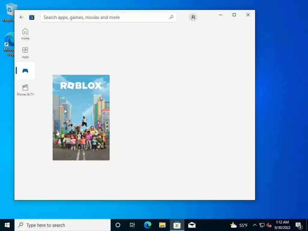
Task: Open Task View on the taskbar
Action: pos(132,225)
